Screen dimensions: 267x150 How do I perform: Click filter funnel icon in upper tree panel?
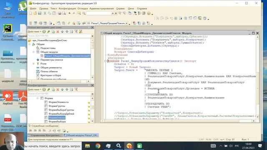[76, 32]
